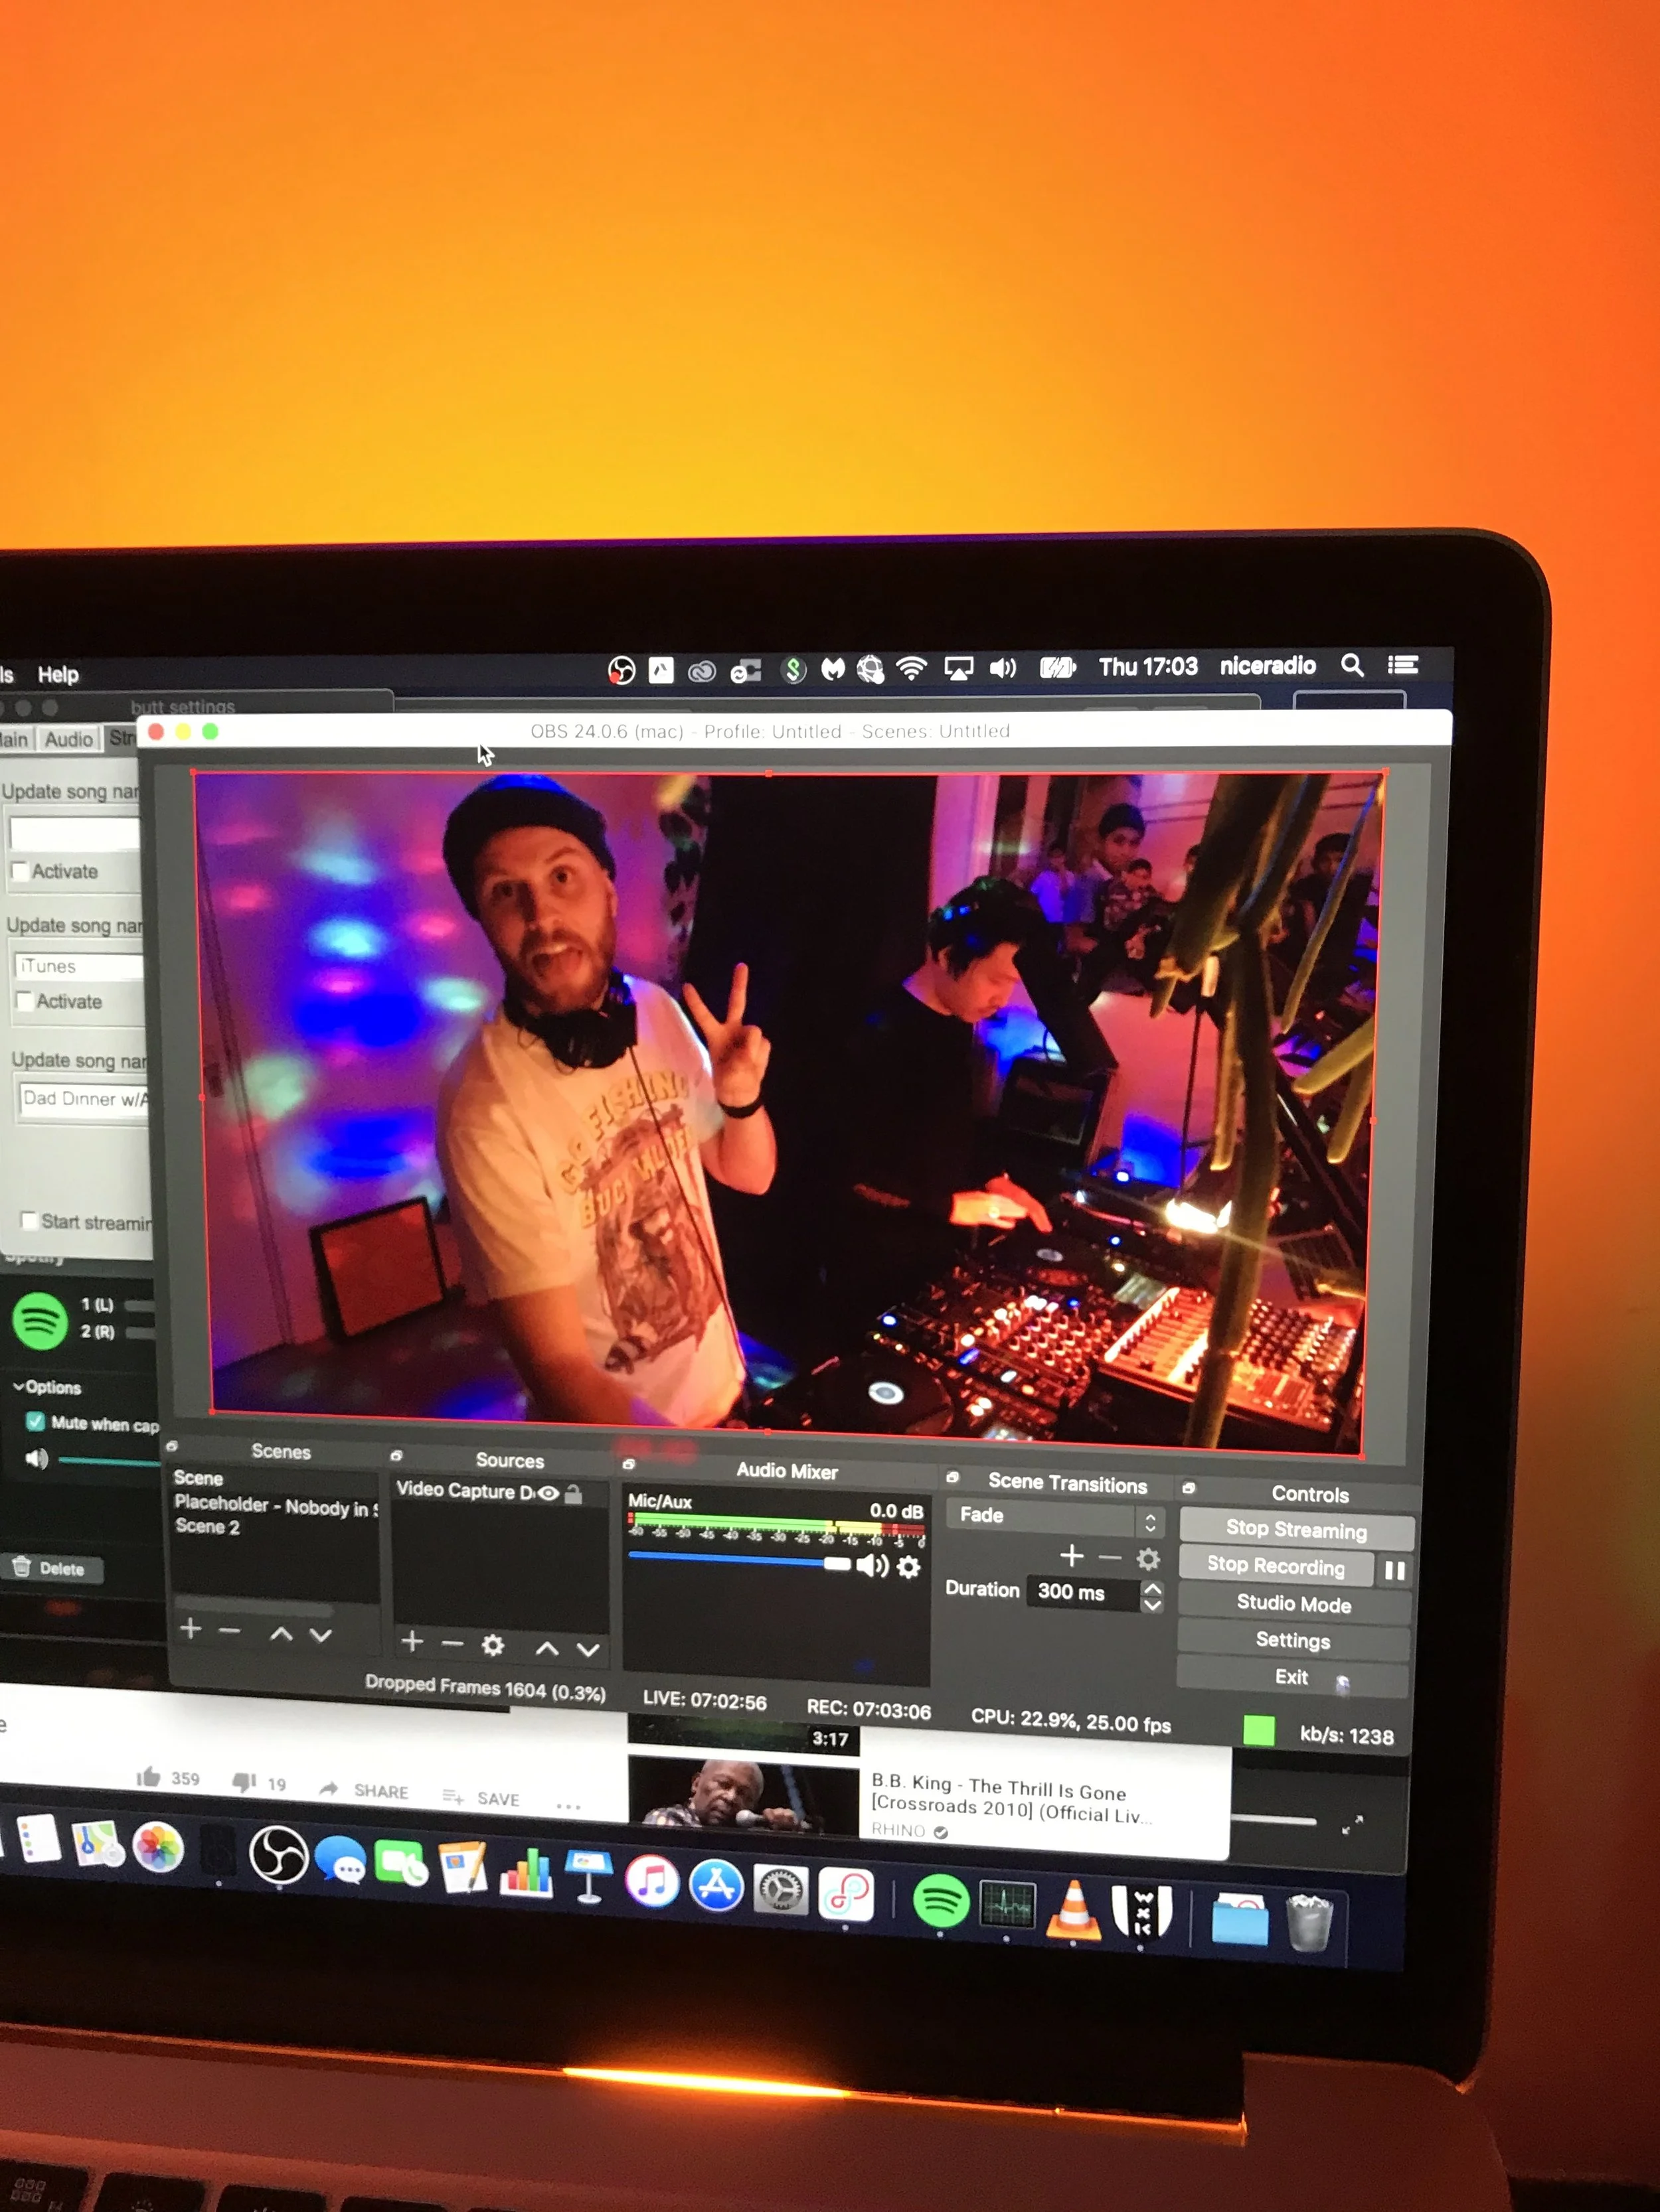Open Spotify from the Dock
Image resolution: width=1660 pixels, height=2212 pixels.
941,1900
